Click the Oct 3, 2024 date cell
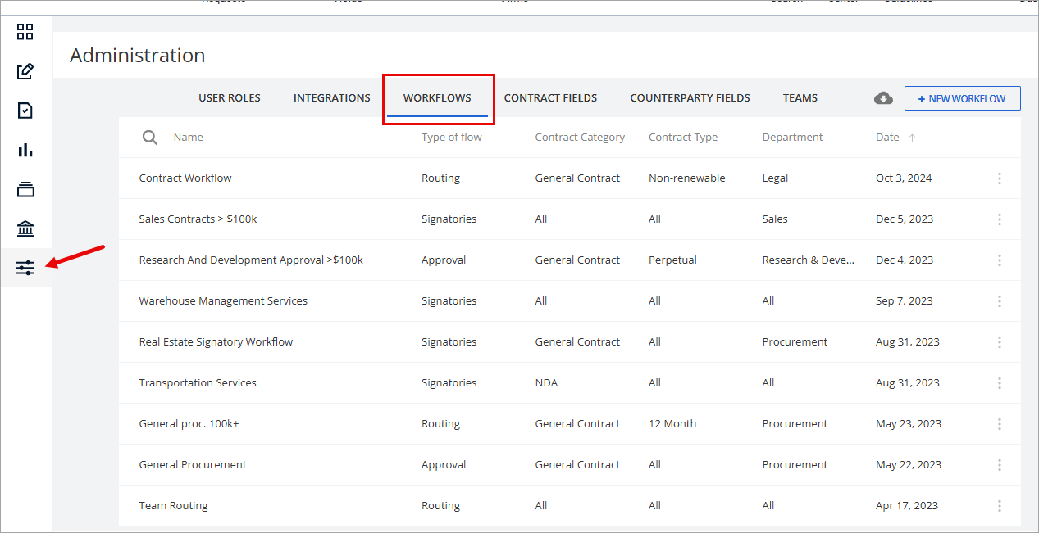 pyautogui.click(x=904, y=178)
